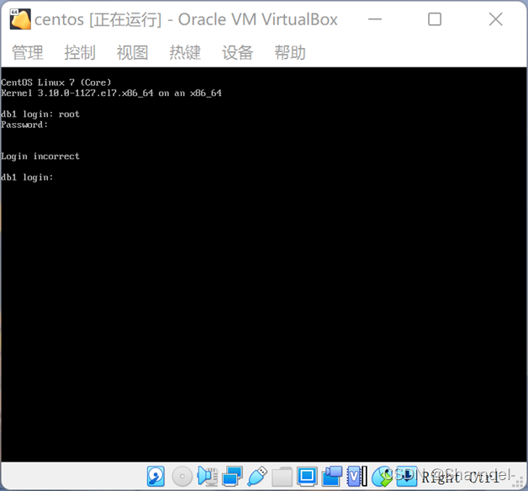
Task: Click the 'db1 login: root' line
Action: [40, 115]
